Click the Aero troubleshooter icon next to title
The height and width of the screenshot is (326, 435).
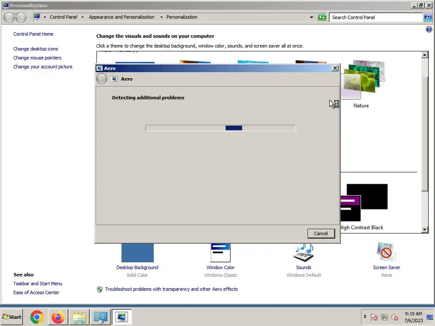click(x=114, y=79)
